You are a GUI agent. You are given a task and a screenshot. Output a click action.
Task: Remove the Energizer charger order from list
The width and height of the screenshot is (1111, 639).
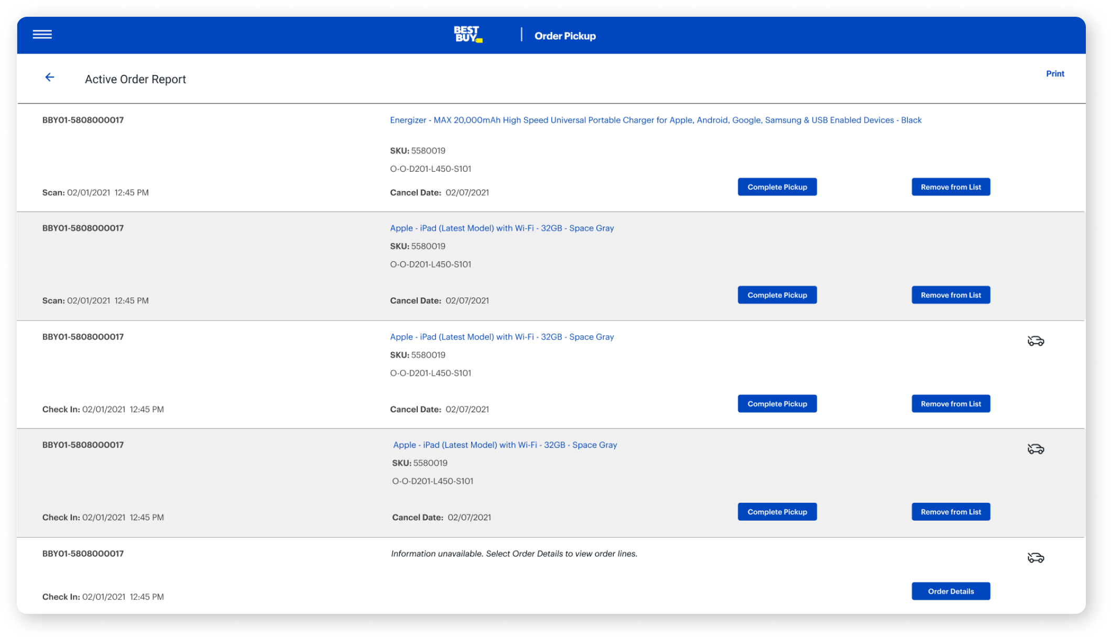[950, 187]
